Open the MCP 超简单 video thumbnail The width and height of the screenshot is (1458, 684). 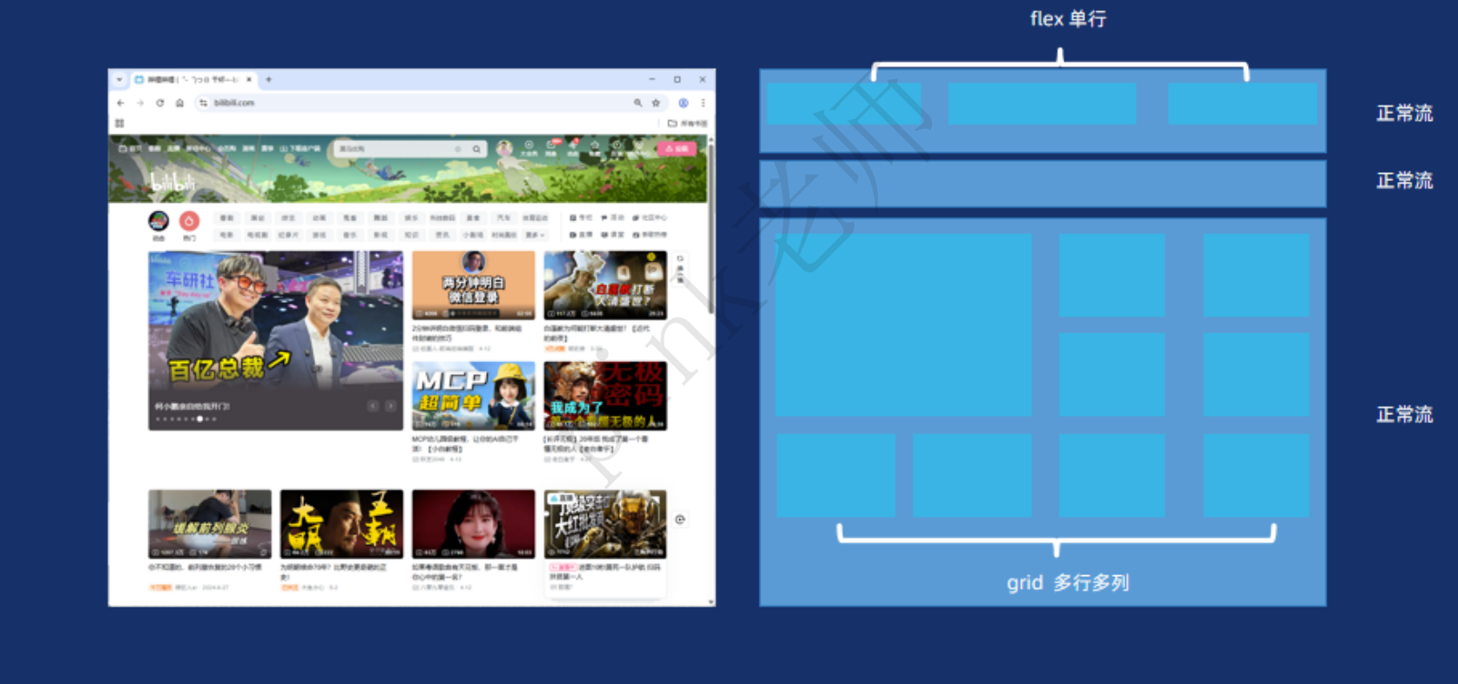click(473, 395)
